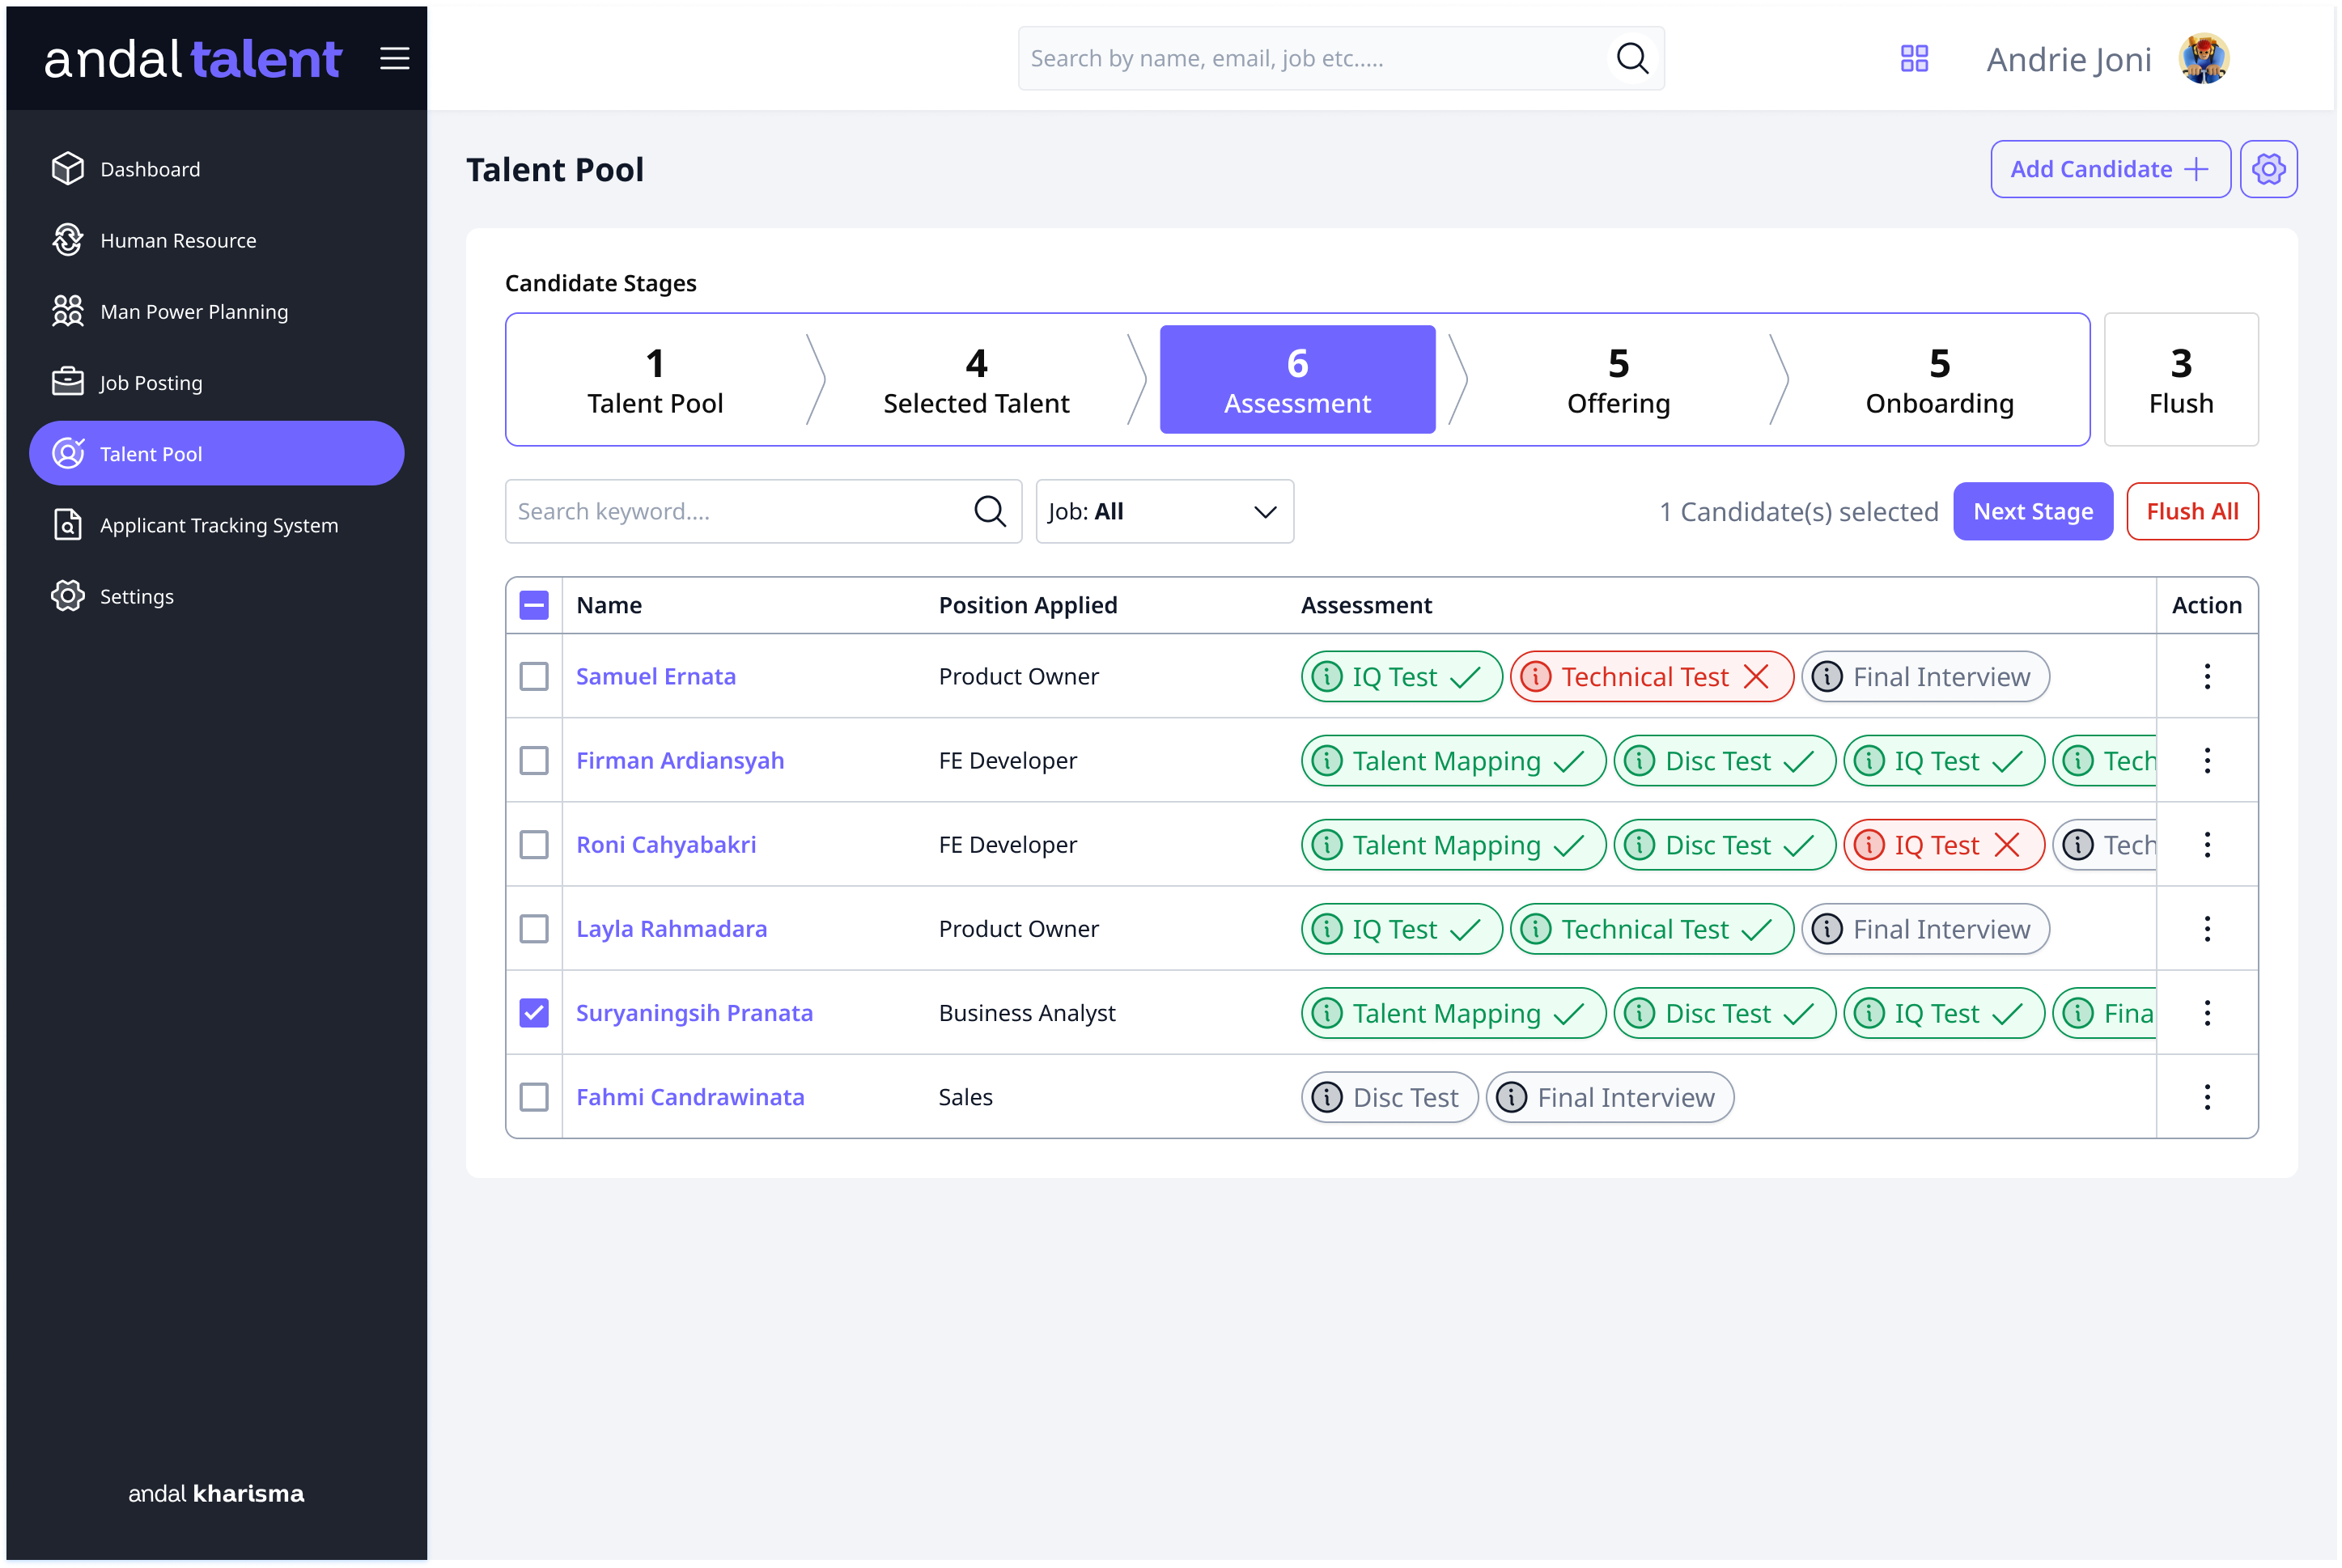Check Firman Ardiansyah's row checkbox
The image size is (2342, 1568).
click(x=534, y=760)
